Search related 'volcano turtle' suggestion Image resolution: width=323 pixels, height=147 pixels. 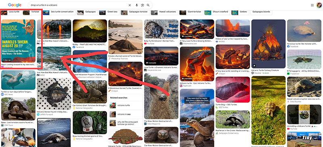point(126,105)
